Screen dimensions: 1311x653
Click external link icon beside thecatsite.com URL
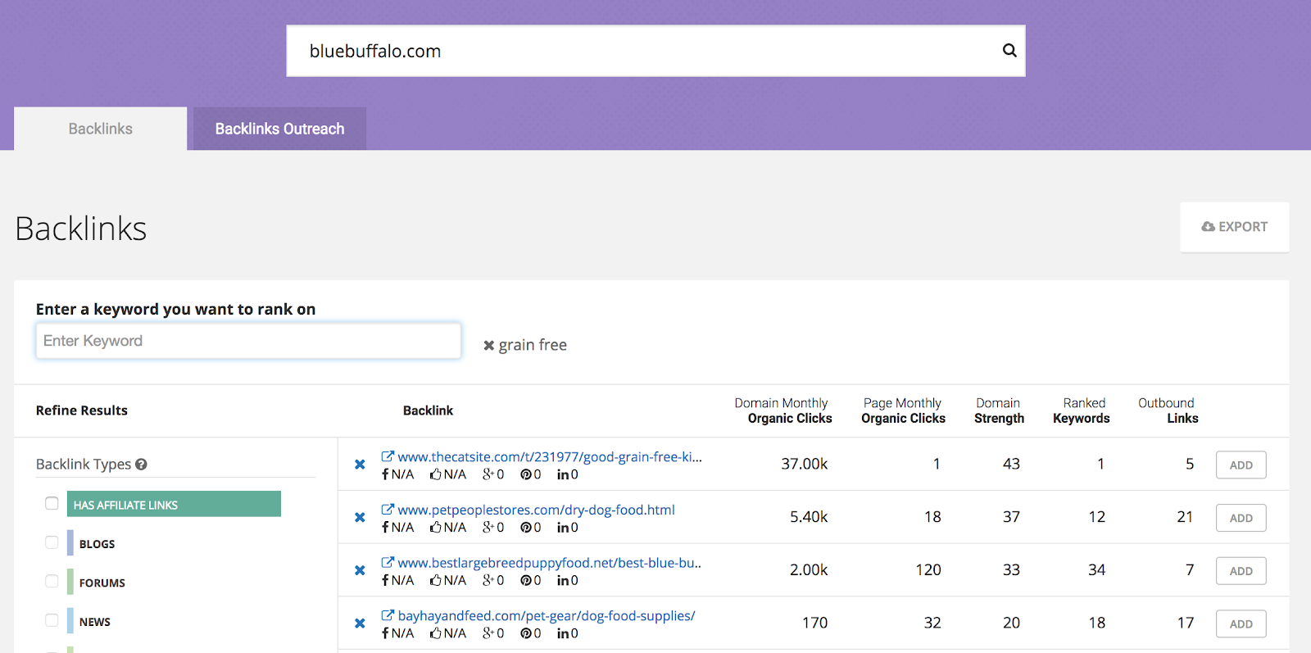(388, 456)
